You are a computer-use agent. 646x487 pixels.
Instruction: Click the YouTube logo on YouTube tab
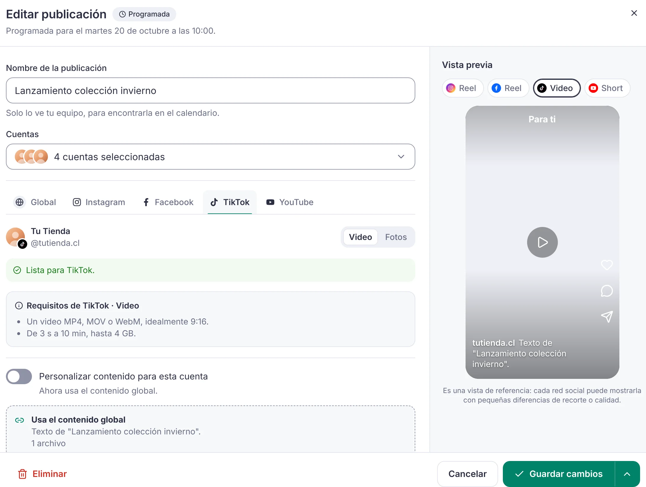(x=270, y=202)
